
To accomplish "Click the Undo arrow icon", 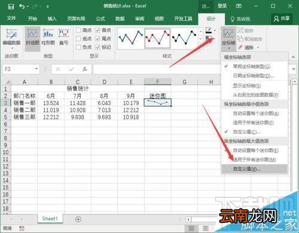I will point(22,7).
